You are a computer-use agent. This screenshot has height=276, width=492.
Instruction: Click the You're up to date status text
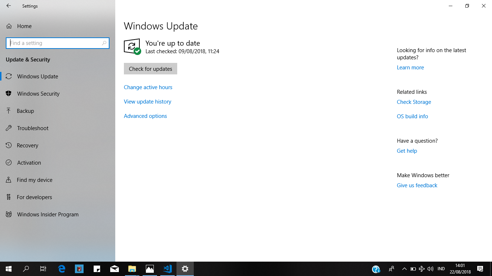pos(173,43)
